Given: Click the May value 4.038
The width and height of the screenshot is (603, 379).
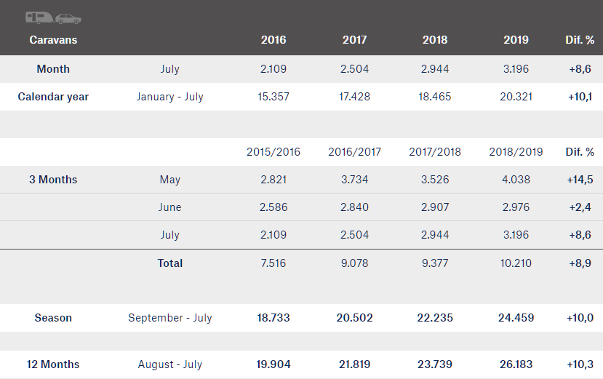Looking at the screenshot, I should coord(516,180).
